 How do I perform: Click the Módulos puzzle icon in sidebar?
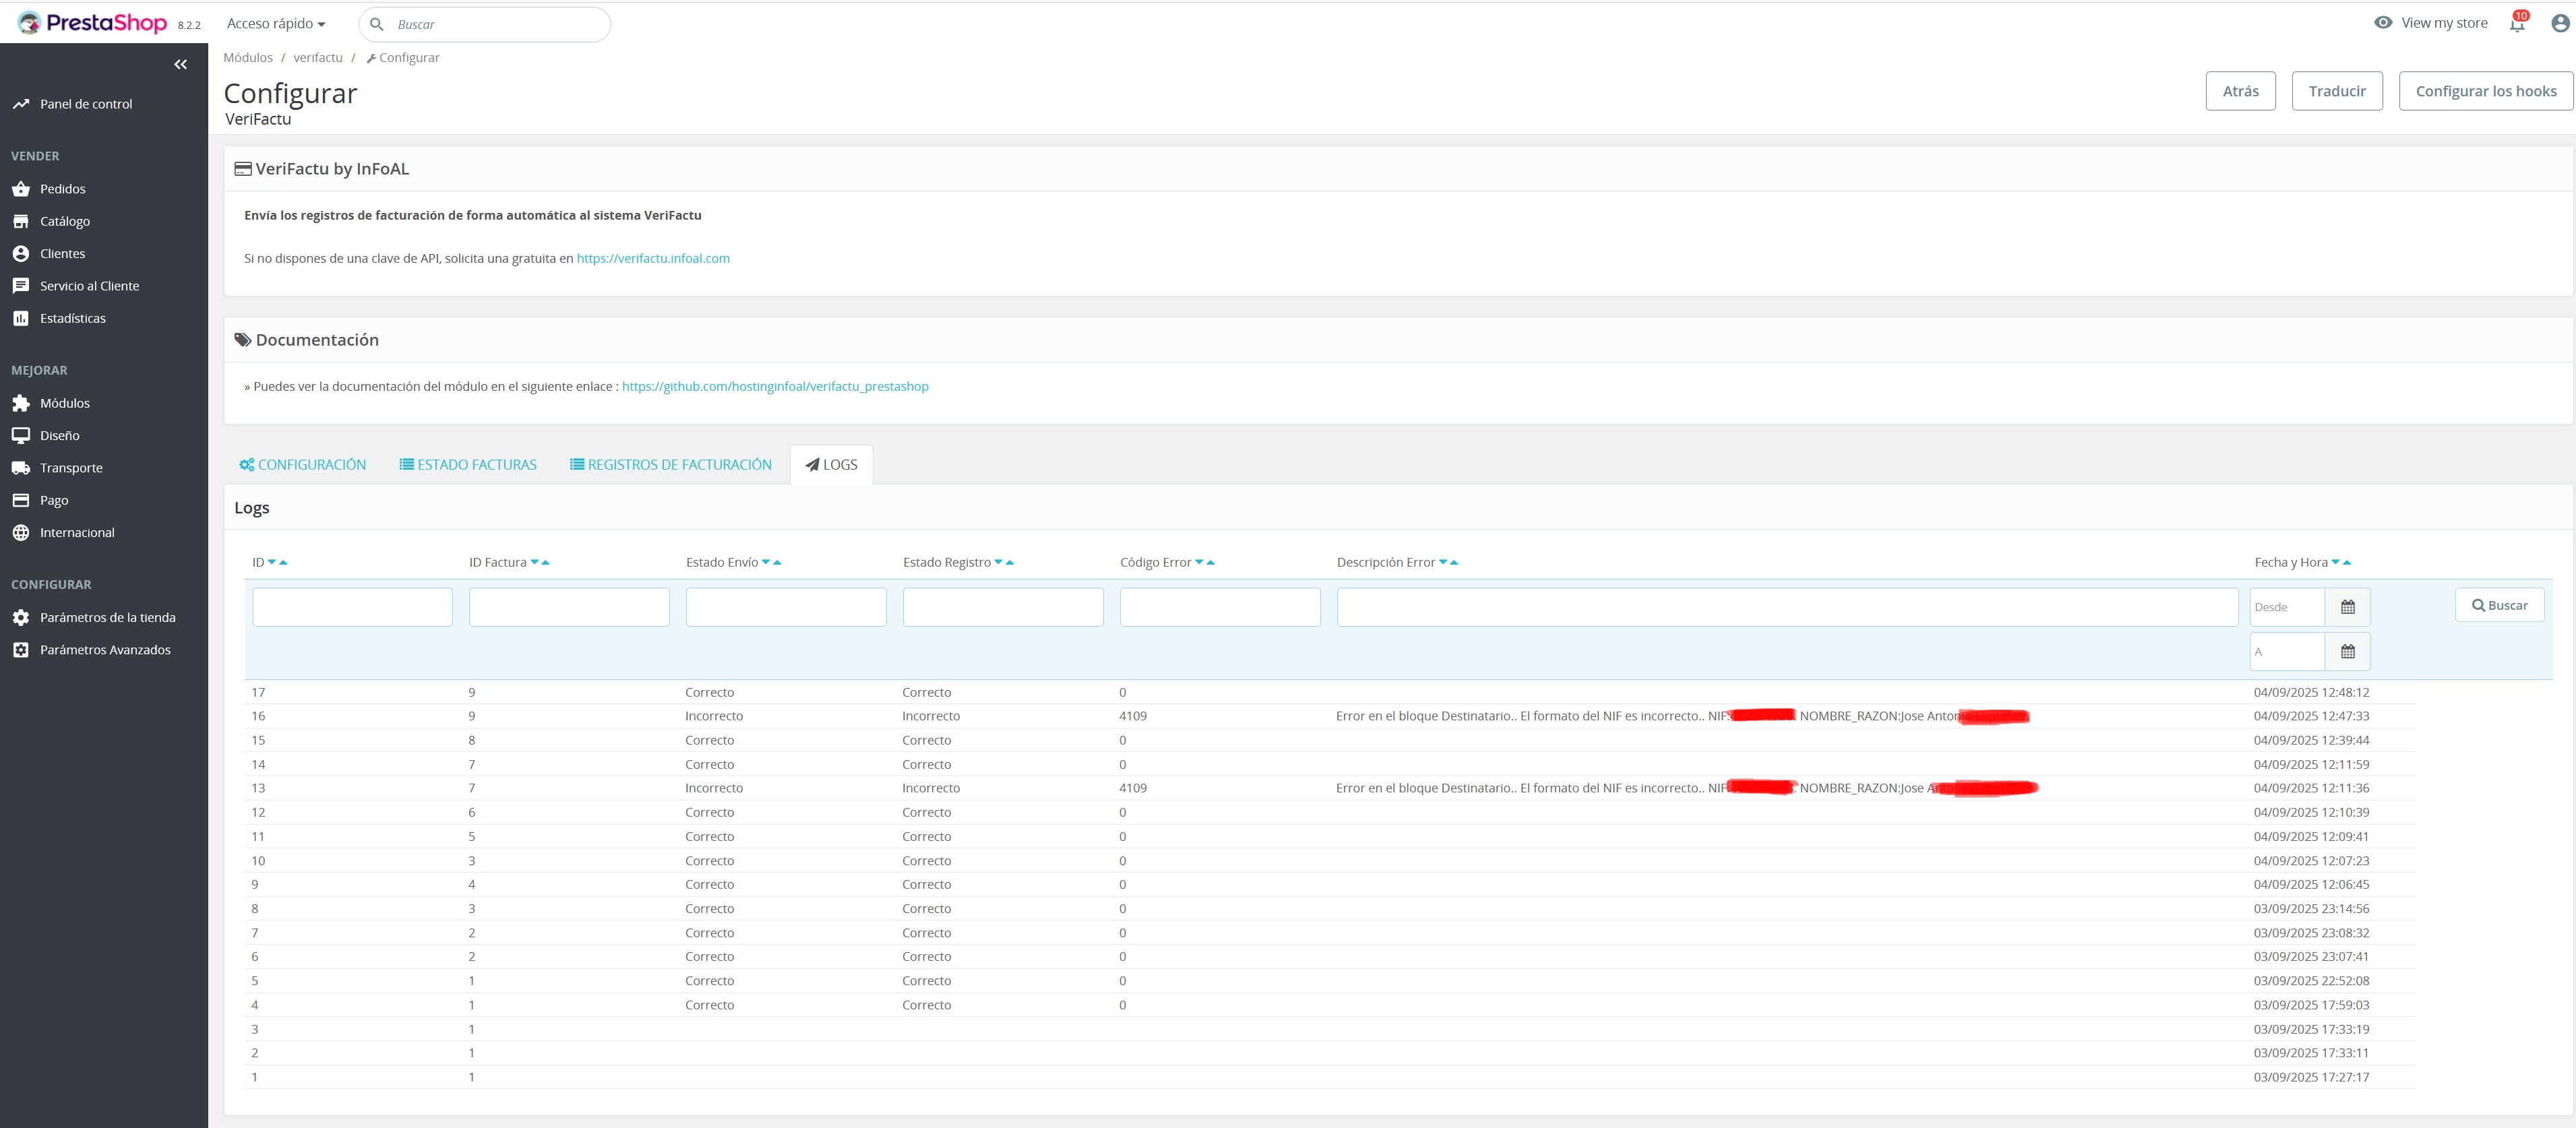pyautogui.click(x=21, y=403)
